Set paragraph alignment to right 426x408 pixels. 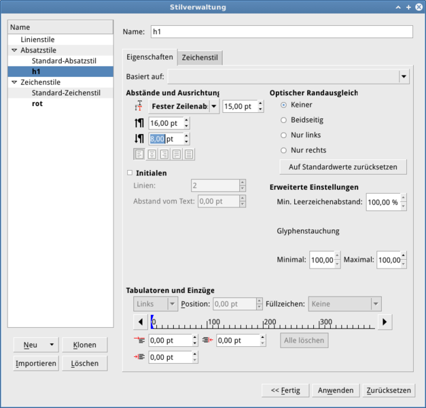point(164,154)
